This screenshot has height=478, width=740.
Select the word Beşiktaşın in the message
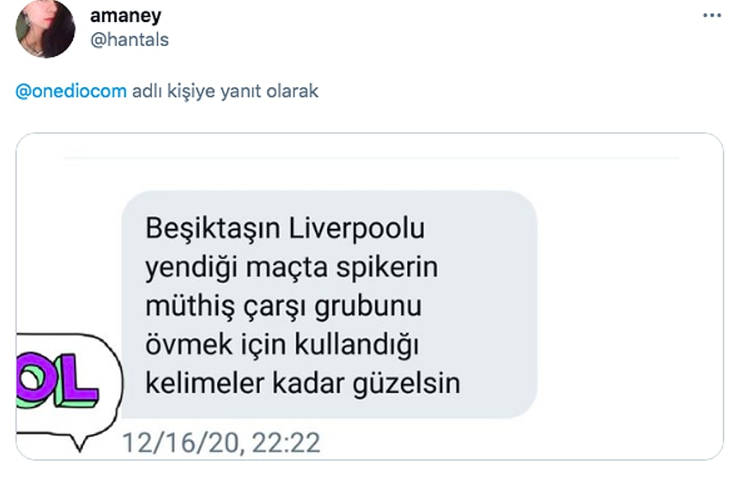(213, 229)
